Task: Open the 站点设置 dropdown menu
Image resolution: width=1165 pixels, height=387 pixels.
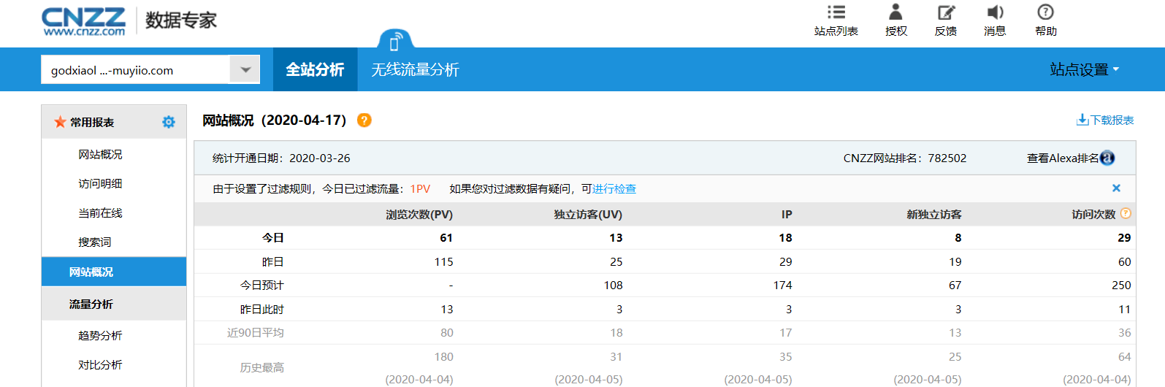Action: tap(1084, 69)
